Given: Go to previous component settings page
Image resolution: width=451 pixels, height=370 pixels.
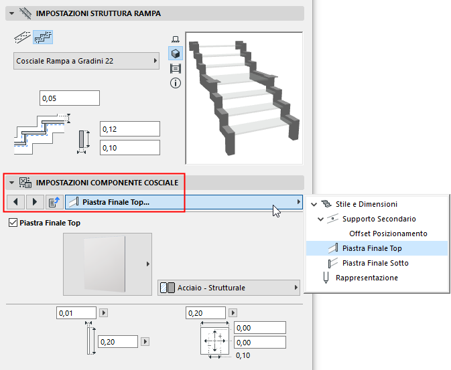Looking at the screenshot, I should (15, 202).
